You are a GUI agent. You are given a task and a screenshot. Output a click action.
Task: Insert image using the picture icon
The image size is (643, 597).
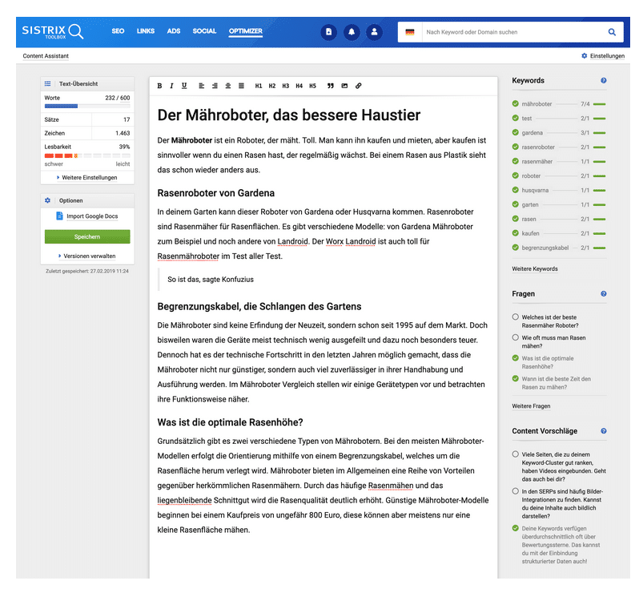tap(344, 86)
